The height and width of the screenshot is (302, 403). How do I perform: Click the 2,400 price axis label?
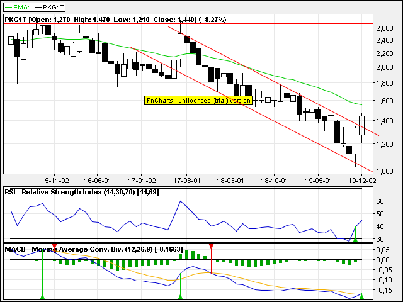click(385, 40)
